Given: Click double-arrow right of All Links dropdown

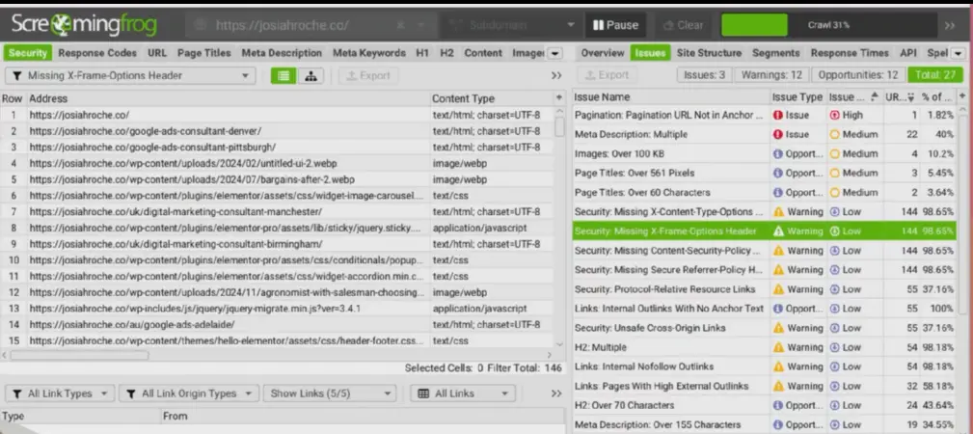Looking at the screenshot, I should pos(556,393).
